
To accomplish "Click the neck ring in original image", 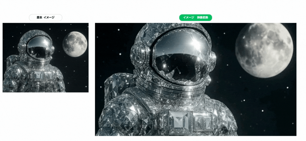I will pos(39,63).
